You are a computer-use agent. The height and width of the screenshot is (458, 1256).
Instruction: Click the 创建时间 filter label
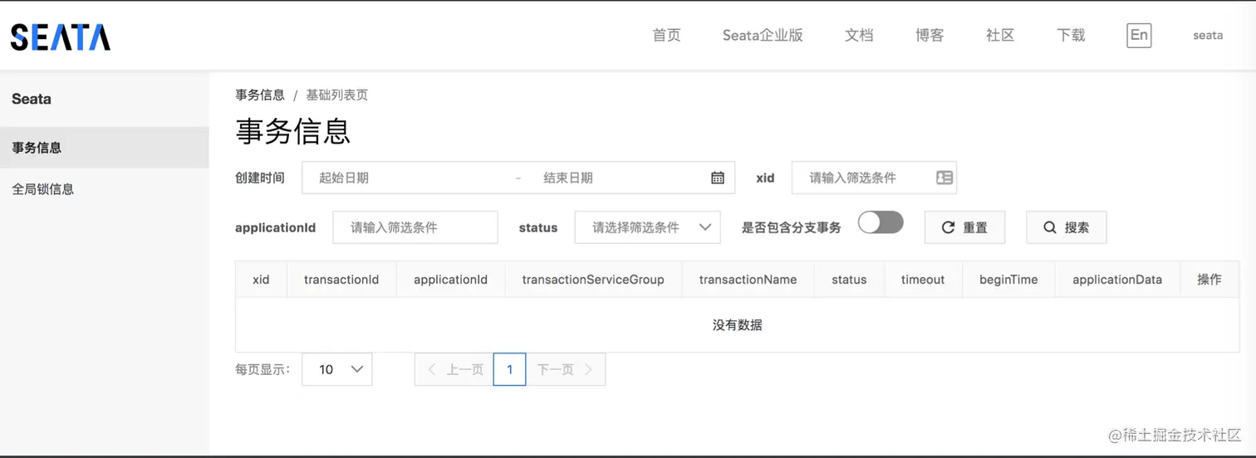(260, 178)
